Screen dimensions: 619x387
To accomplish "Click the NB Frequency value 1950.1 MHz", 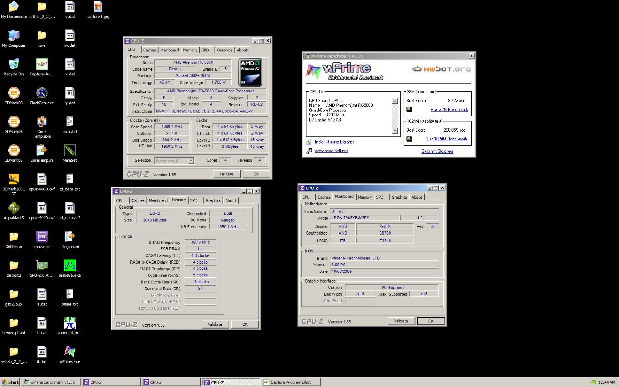I will [228, 227].
